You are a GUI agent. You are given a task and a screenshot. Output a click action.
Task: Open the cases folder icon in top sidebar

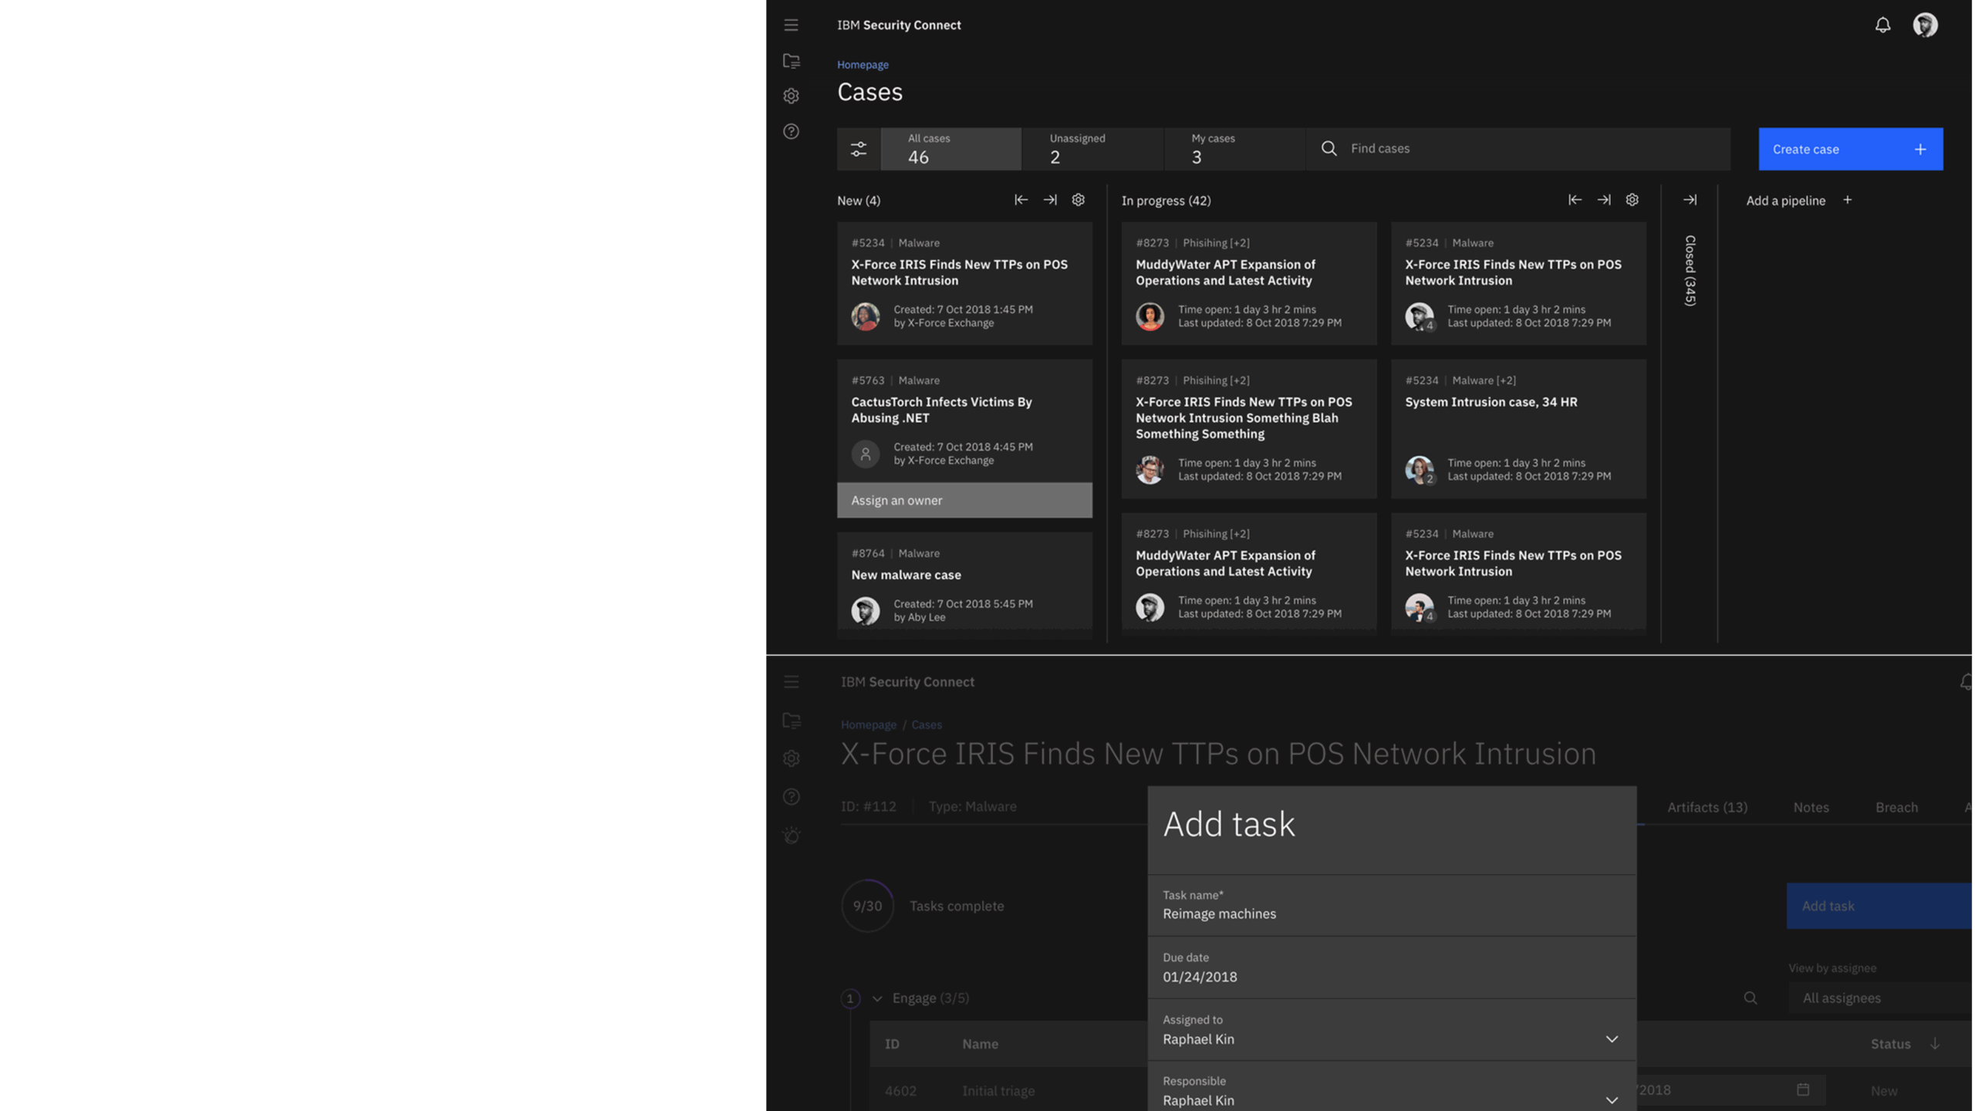[791, 61]
